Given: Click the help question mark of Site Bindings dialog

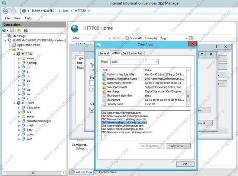Looking at the screenshot, I should (216, 47).
